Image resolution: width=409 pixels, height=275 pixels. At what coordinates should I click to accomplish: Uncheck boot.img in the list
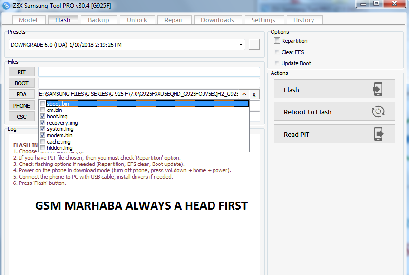tap(43, 116)
